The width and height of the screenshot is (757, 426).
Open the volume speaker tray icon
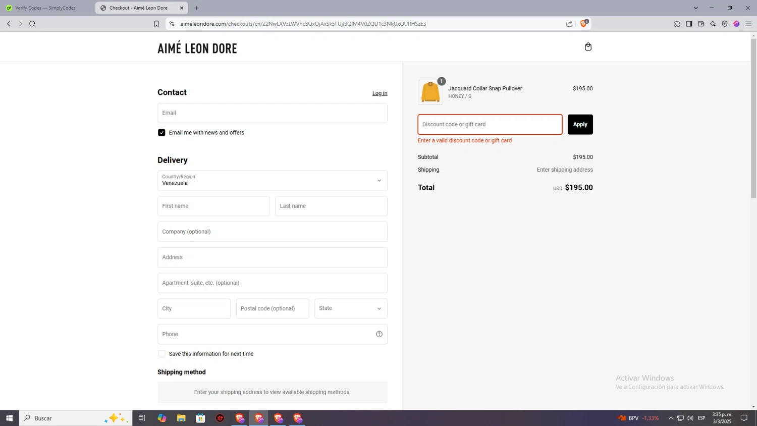click(690, 418)
